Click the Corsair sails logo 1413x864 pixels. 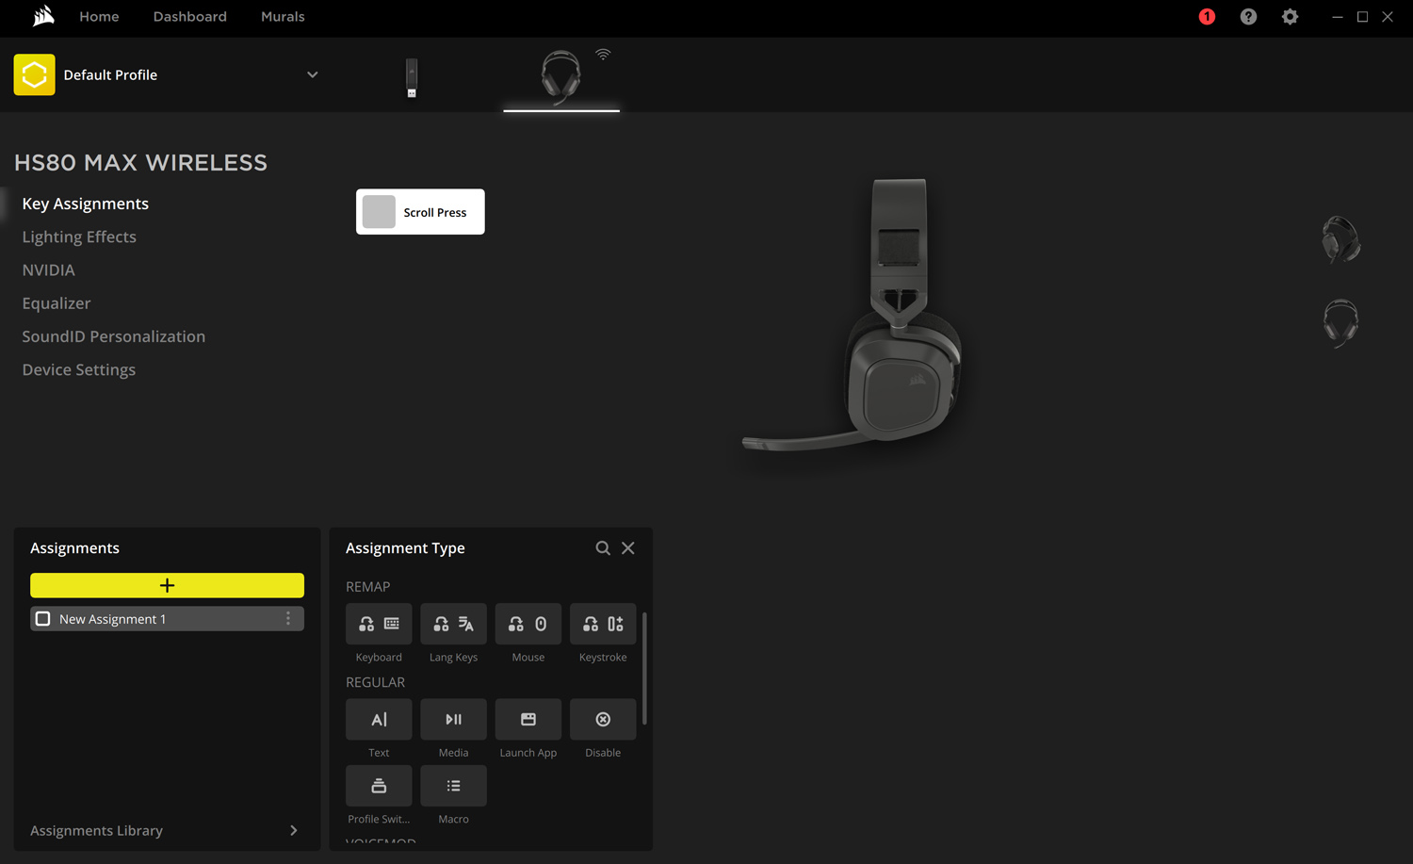pyautogui.click(x=43, y=16)
